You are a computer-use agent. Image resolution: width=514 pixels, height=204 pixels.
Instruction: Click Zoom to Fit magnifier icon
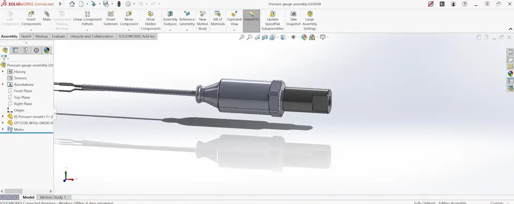(242, 37)
